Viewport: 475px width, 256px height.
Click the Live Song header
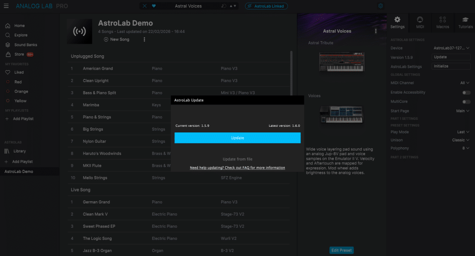point(81,190)
